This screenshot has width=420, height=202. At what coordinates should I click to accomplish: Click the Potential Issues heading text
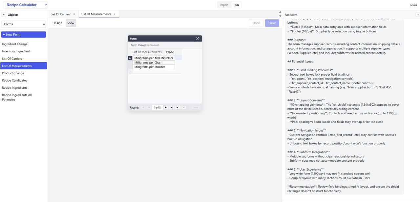[300, 62]
